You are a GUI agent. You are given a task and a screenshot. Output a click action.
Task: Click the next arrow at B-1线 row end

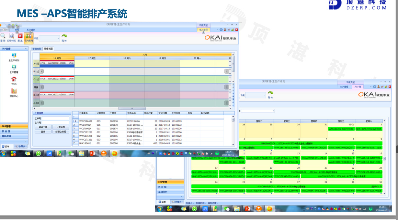[x=227, y=71]
